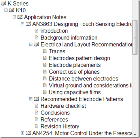Click the vertical scrollbar thumb
140x138 pixels.
tap(135, 37)
